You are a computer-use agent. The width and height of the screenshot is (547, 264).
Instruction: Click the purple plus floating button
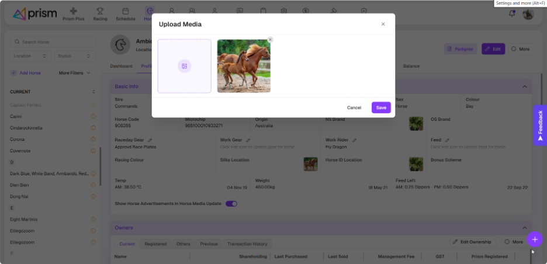535,239
